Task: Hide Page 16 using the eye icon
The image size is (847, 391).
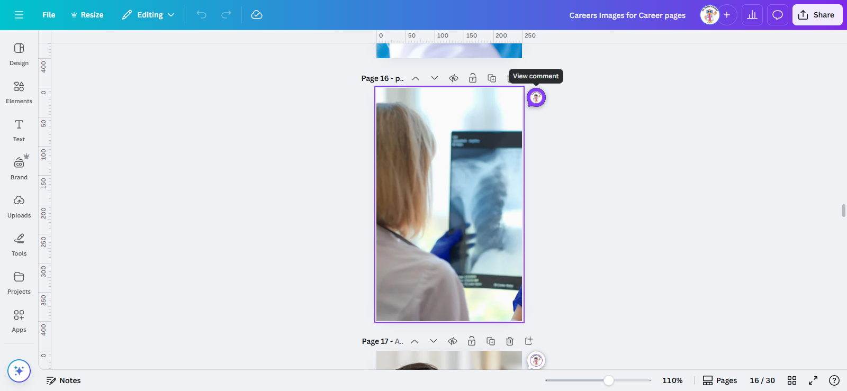Action: [454, 78]
